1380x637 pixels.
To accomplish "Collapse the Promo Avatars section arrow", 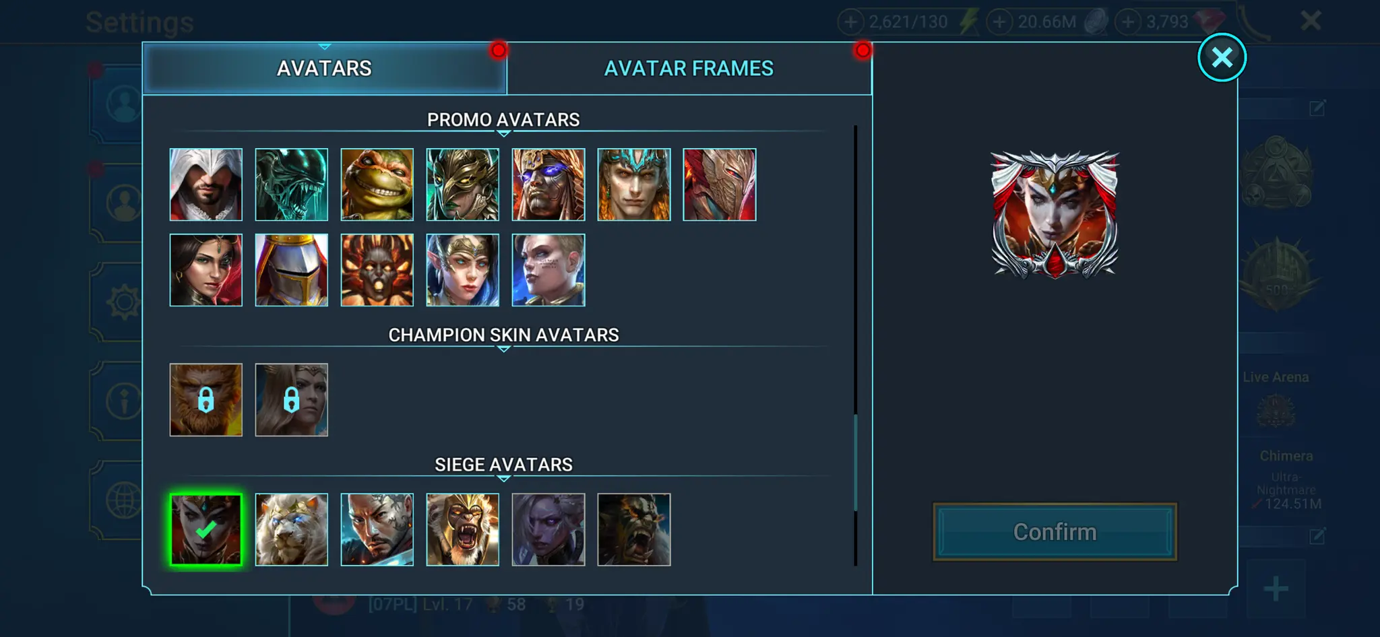I will pos(503,134).
